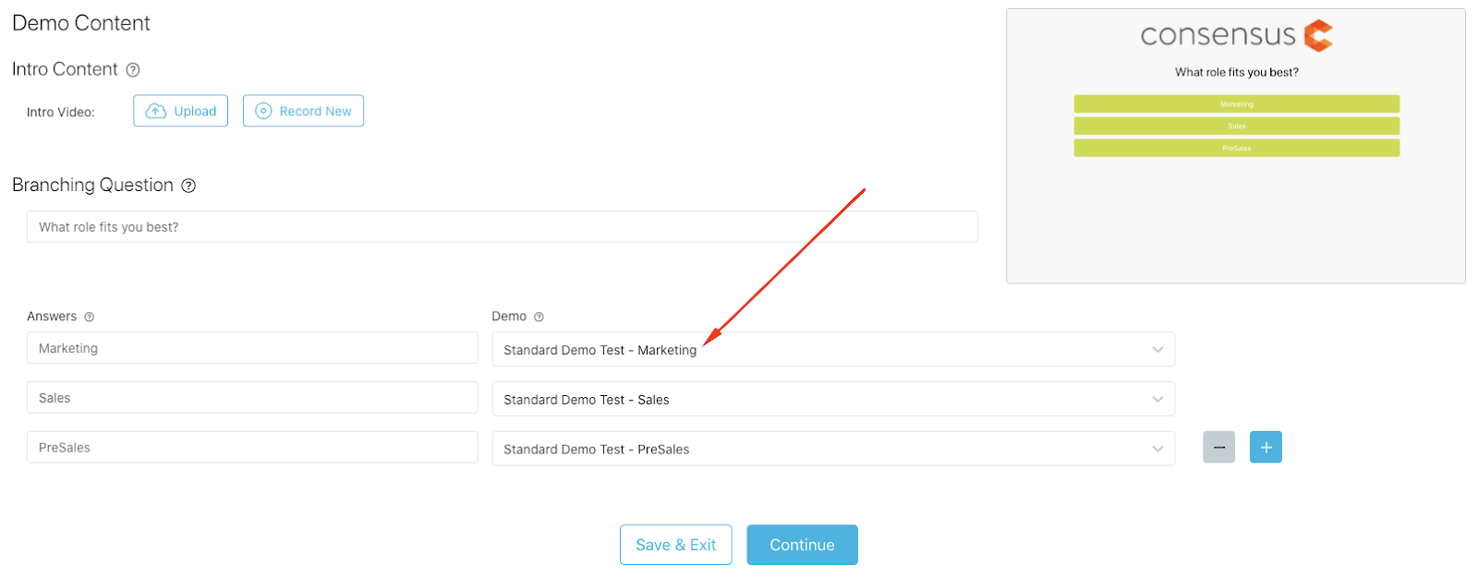1478x577 pixels.
Task: Select the Sales answer input field
Action: (252, 398)
